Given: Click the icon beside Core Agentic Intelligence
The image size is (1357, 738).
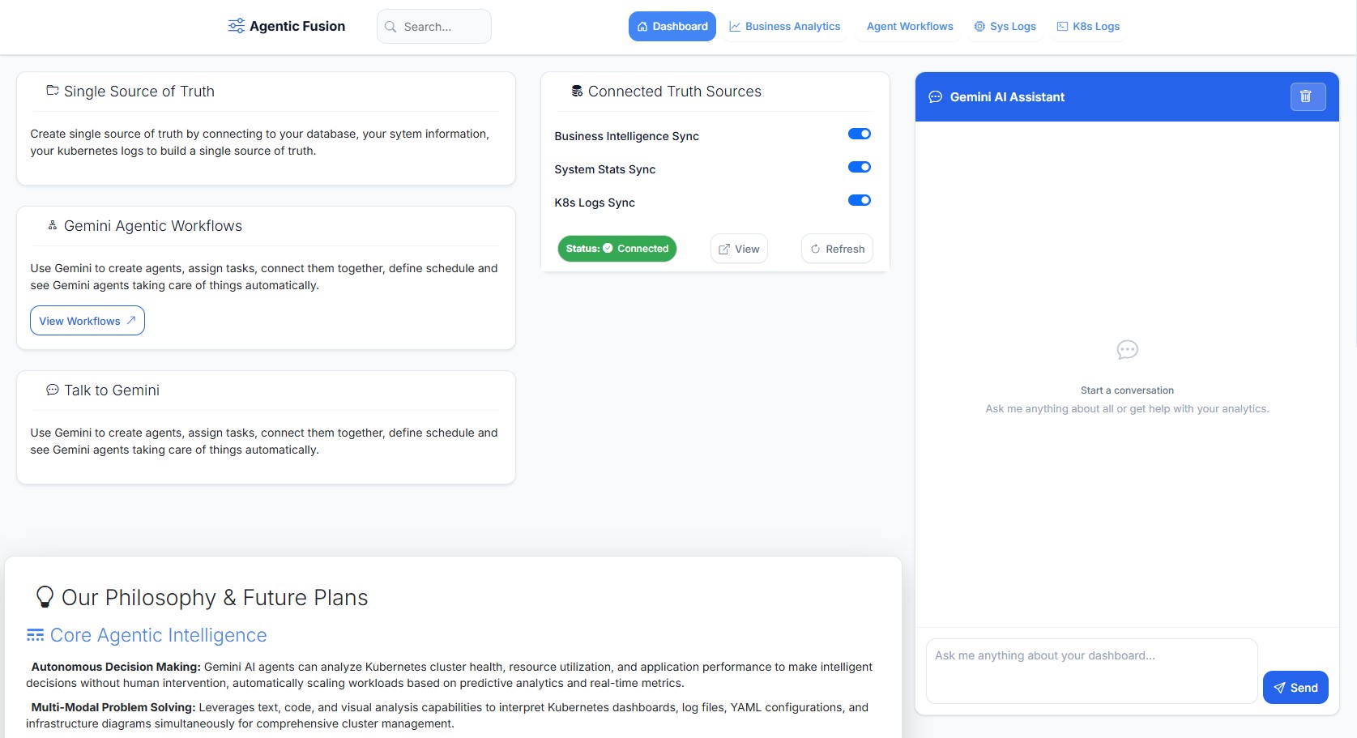Looking at the screenshot, I should (x=35, y=635).
